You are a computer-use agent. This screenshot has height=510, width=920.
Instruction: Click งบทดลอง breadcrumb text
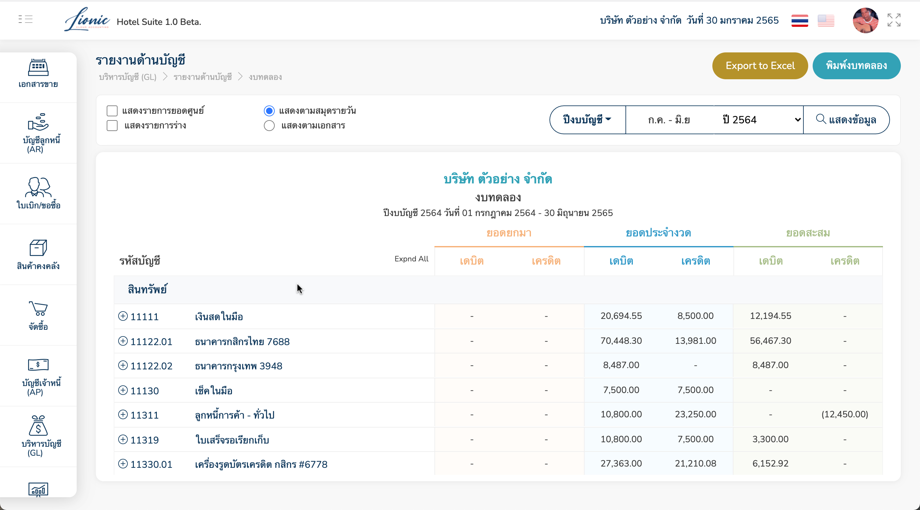tap(265, 77)
